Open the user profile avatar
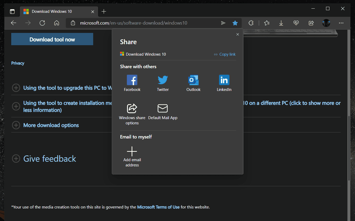This screenshot has height=221, width=355. [326, 23]
